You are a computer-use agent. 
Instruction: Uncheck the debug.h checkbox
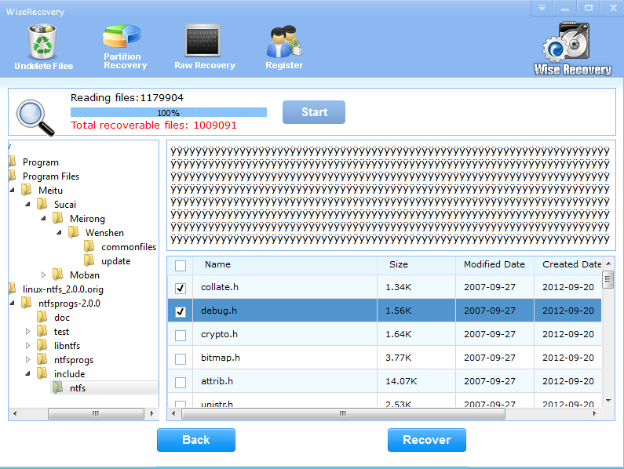(181, 311)
